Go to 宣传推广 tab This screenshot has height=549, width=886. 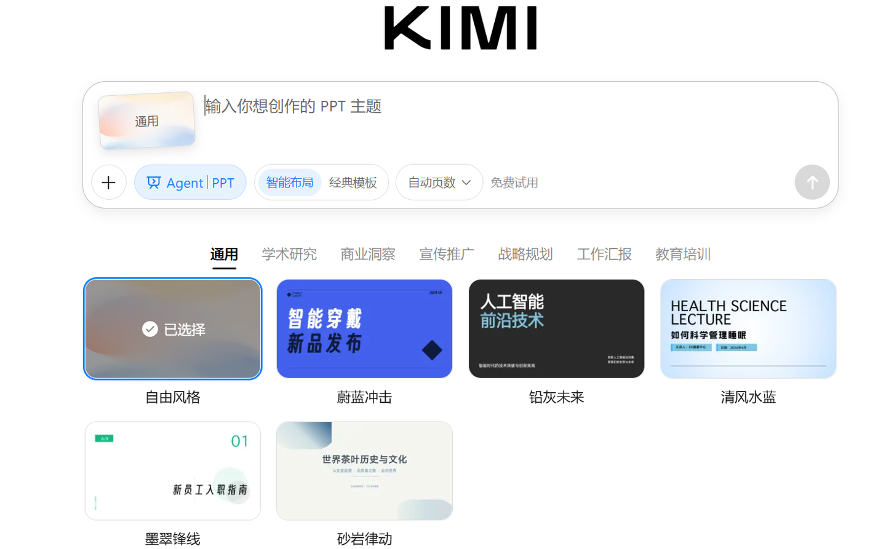(x=447, y=255)
